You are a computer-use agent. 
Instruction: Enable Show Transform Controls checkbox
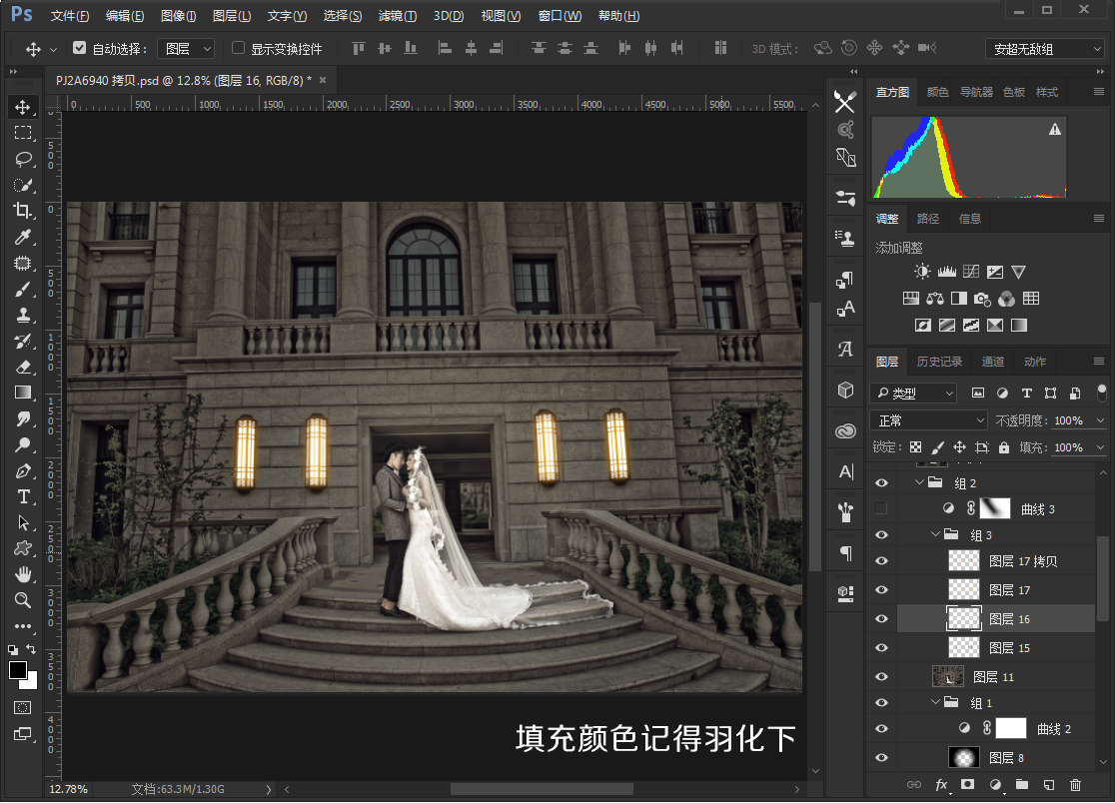[238, 48]
